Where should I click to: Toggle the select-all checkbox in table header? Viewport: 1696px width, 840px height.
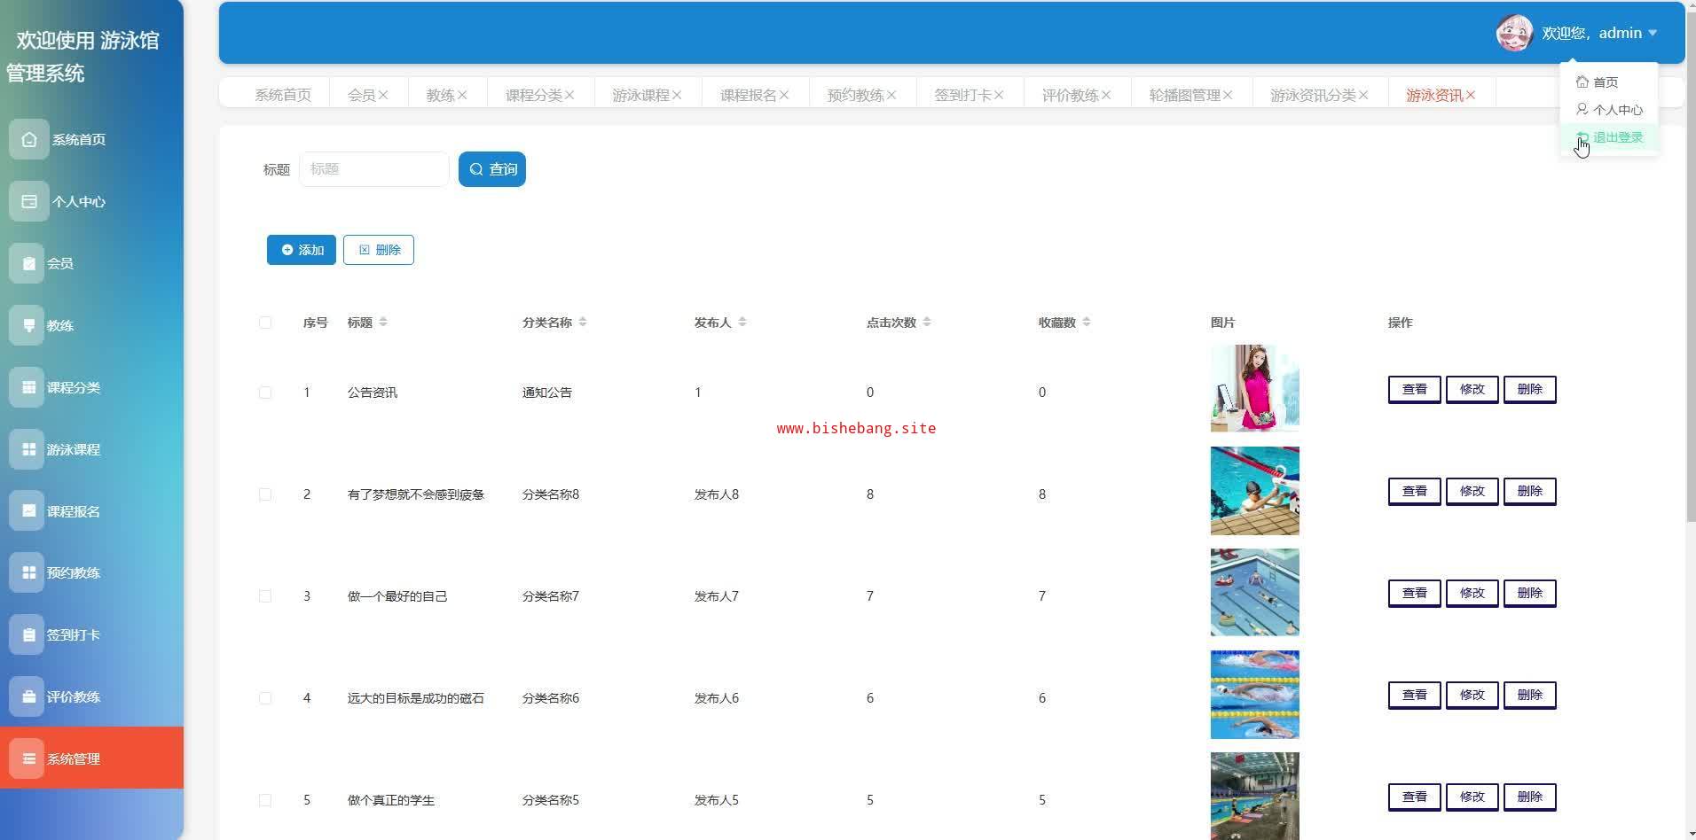tap(265, 323)
